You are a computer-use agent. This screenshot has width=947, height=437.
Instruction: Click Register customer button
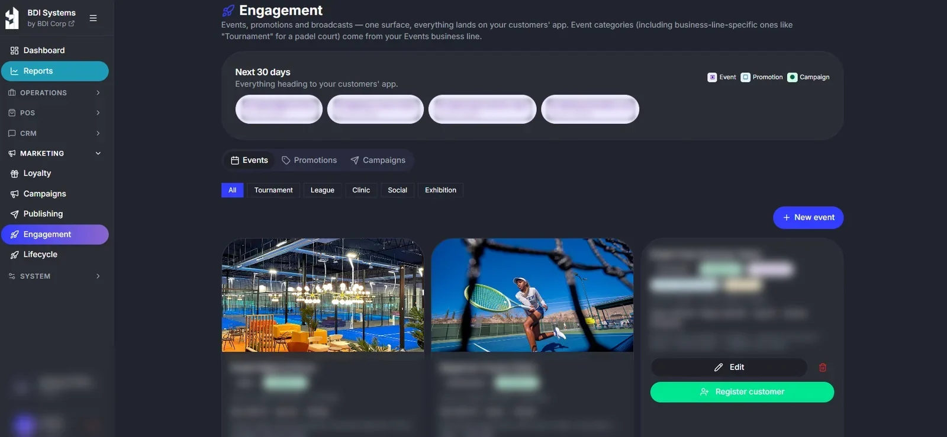[x=742, y=392]
